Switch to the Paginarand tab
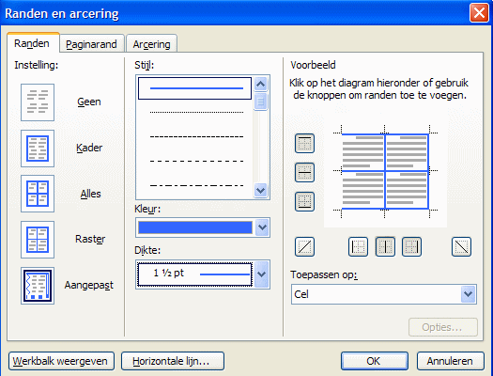The height and width of the screenshot is (376, 493). pyautogui.click(x=91, y=44)
